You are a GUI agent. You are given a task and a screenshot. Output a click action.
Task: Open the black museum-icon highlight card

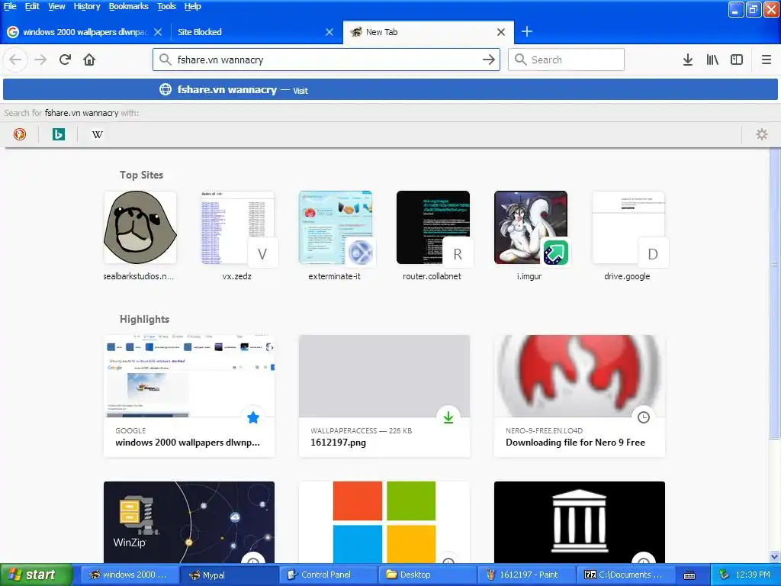tap(580, 522)
